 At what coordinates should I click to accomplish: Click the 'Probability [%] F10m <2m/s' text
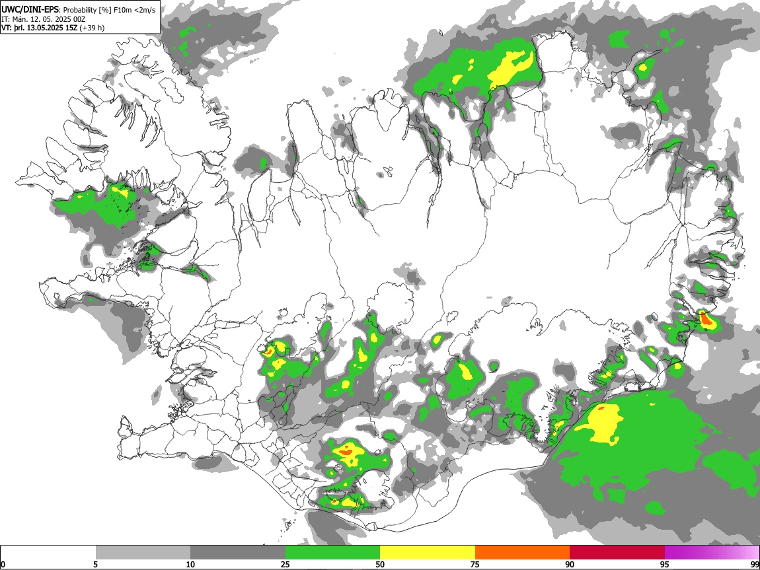coord(110,10)
